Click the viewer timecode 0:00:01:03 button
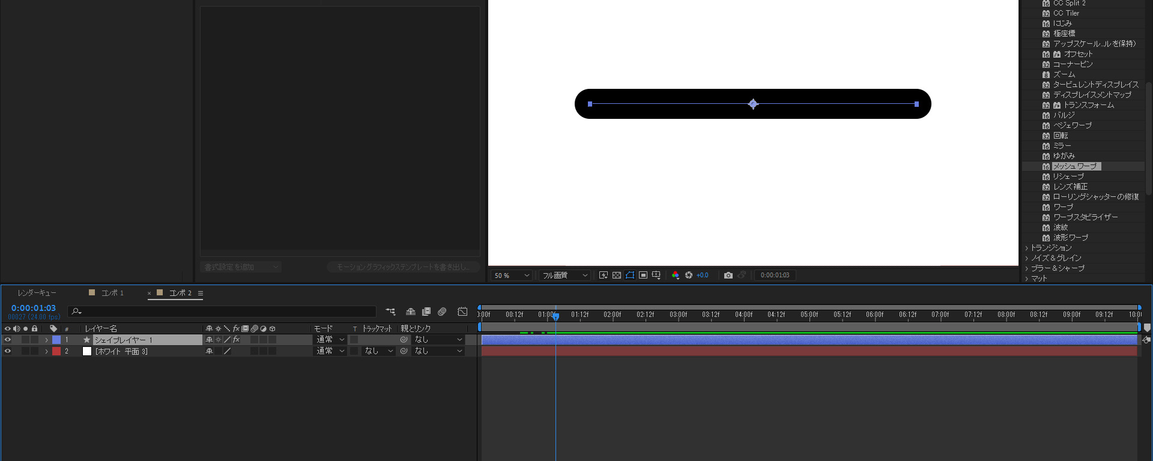Screen dimensions: 1153x461 [x=775, y=275]
